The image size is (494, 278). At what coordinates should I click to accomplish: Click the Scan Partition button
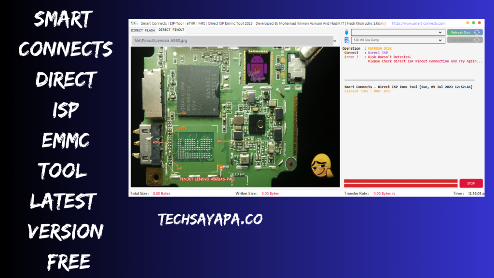point(465,40)
